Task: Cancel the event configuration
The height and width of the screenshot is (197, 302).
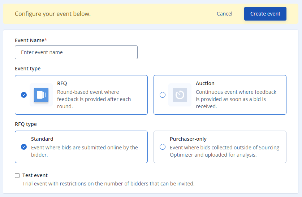Action: (224, 14)
